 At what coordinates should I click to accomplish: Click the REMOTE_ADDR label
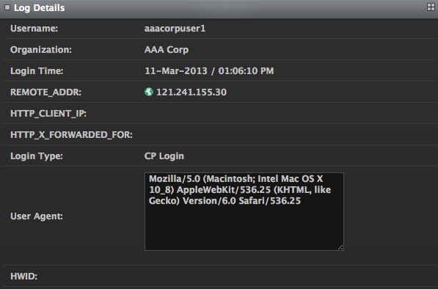point(45,92)
